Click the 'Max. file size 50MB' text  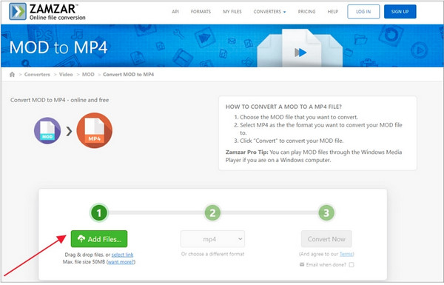(x=84, y=262)
